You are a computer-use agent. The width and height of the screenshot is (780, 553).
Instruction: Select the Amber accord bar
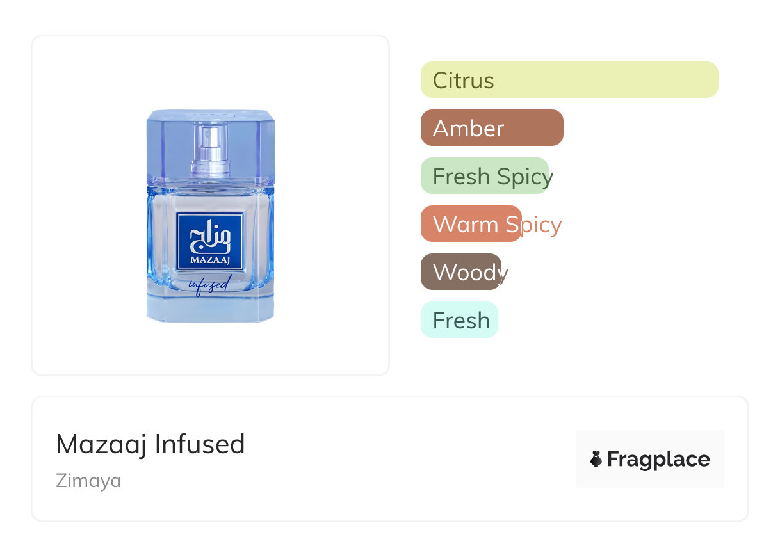[492, 128]
